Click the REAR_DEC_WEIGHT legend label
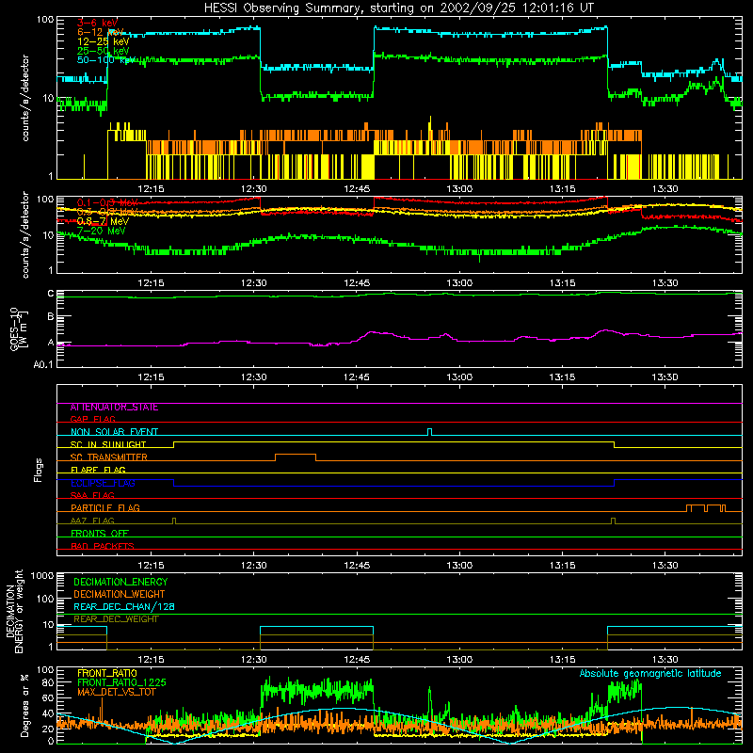This screenshot has height=753, width=753. click(x=116, y=619)
